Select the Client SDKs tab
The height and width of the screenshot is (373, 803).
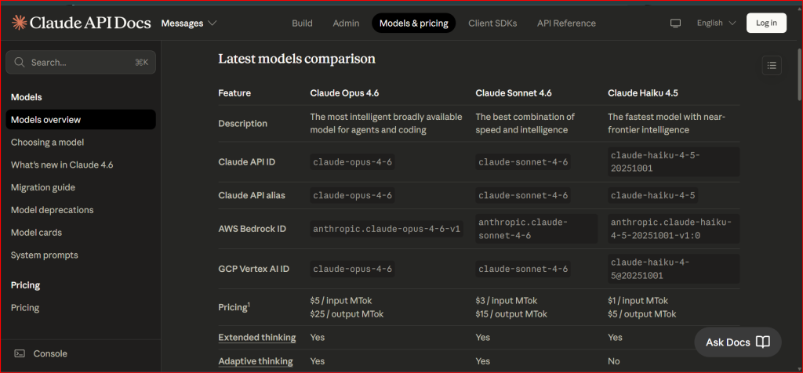pos(493,24)
